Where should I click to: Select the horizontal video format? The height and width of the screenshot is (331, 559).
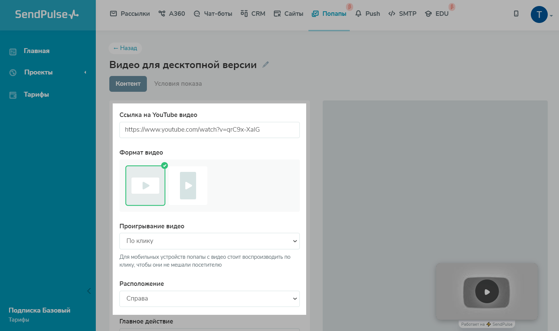coord(145,185)
